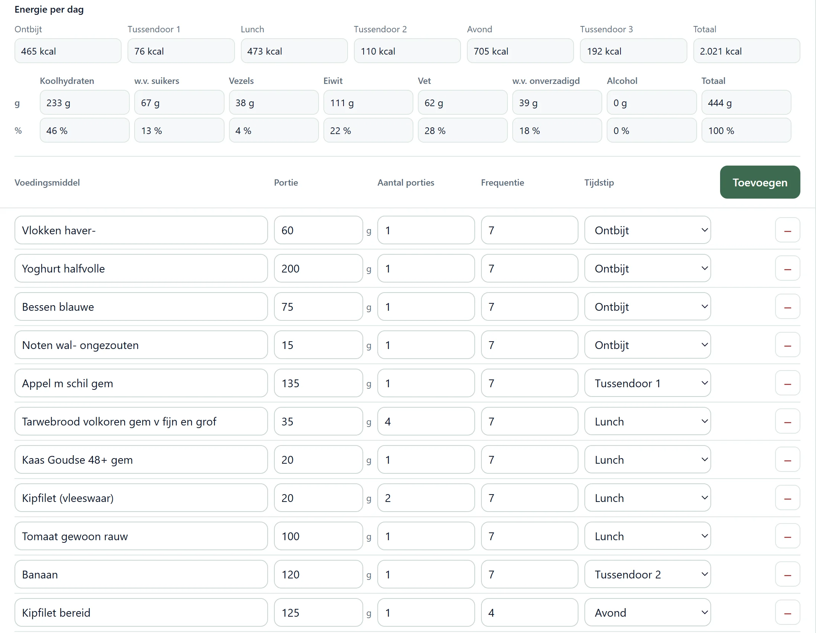
Task: Select the Totaal energy field 2.021 kcal
Action: [746, 51]
